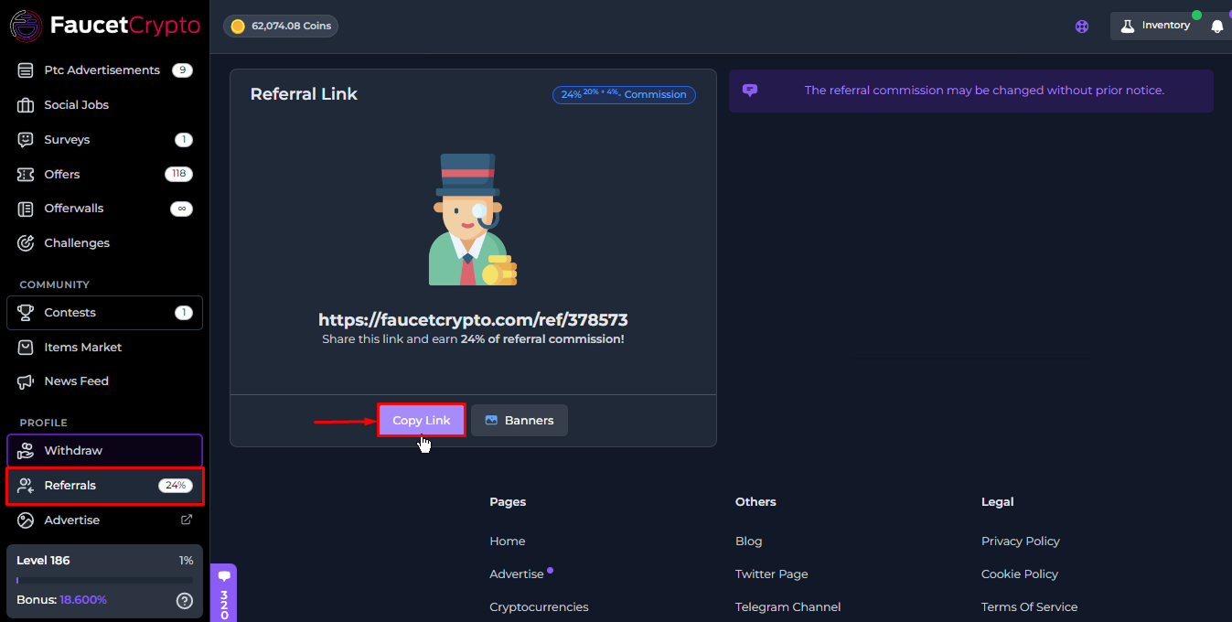Click the referral URL text
The height and width of the screenshot is (622, 1232).
pos(473,320)
